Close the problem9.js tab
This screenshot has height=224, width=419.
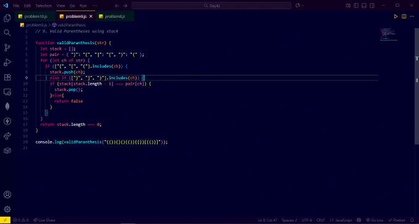tap(91, 17)
